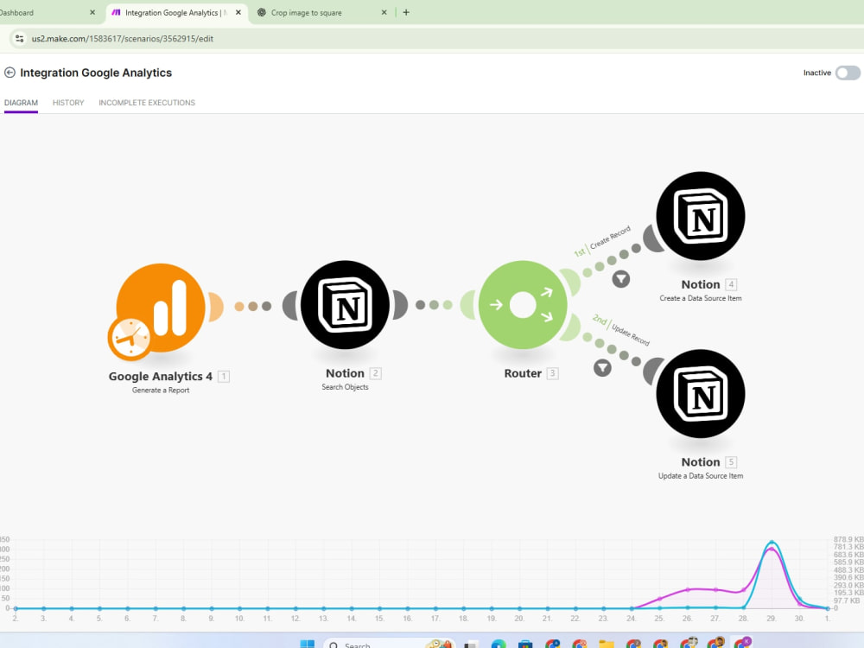This screenshot has height=648, width=864.
Task: Click the 1st Create Record route label
Action: [x=602, y=241]
